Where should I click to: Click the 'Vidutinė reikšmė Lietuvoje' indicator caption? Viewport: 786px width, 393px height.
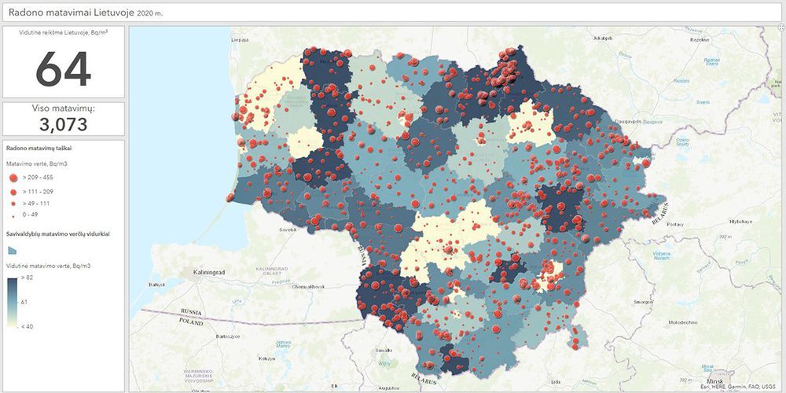(x=55, y=33)
